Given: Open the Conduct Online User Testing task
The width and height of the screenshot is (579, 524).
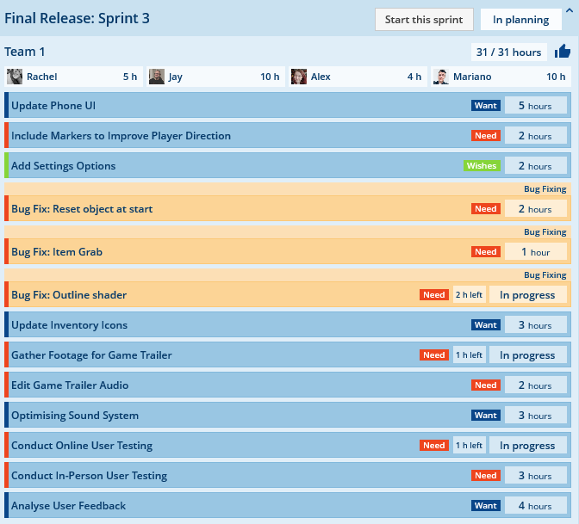Looking at the screenshot, I should click(x=288, y=446).
